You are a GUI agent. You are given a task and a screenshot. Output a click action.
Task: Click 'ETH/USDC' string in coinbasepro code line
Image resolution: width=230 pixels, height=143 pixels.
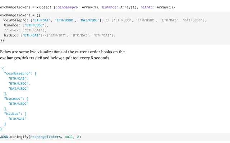tap(65, 20)
